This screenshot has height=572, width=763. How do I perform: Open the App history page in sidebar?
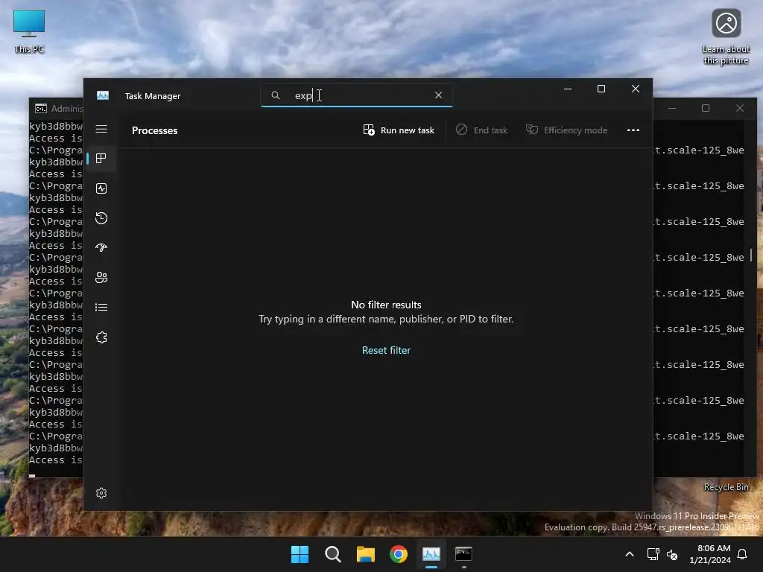coord(101,218)
